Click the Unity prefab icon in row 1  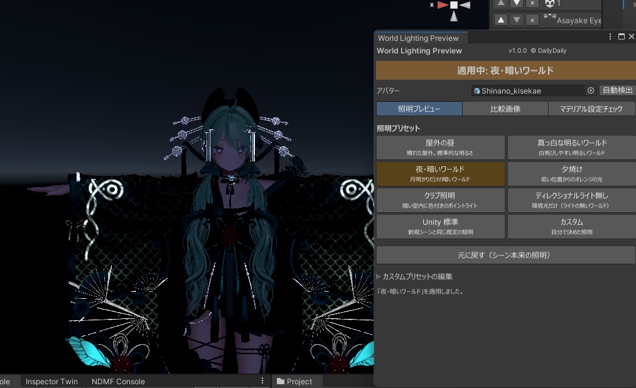549,4
